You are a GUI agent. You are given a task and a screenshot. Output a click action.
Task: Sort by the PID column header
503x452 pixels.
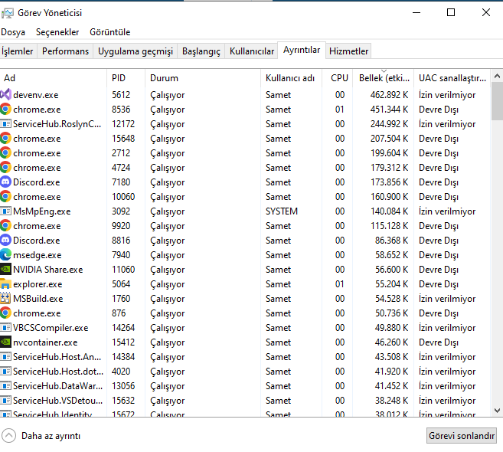point(126,78)
